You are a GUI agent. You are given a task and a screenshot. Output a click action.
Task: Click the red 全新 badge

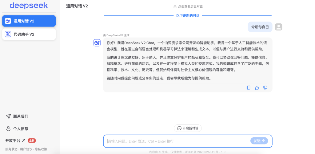coord(32,140)
